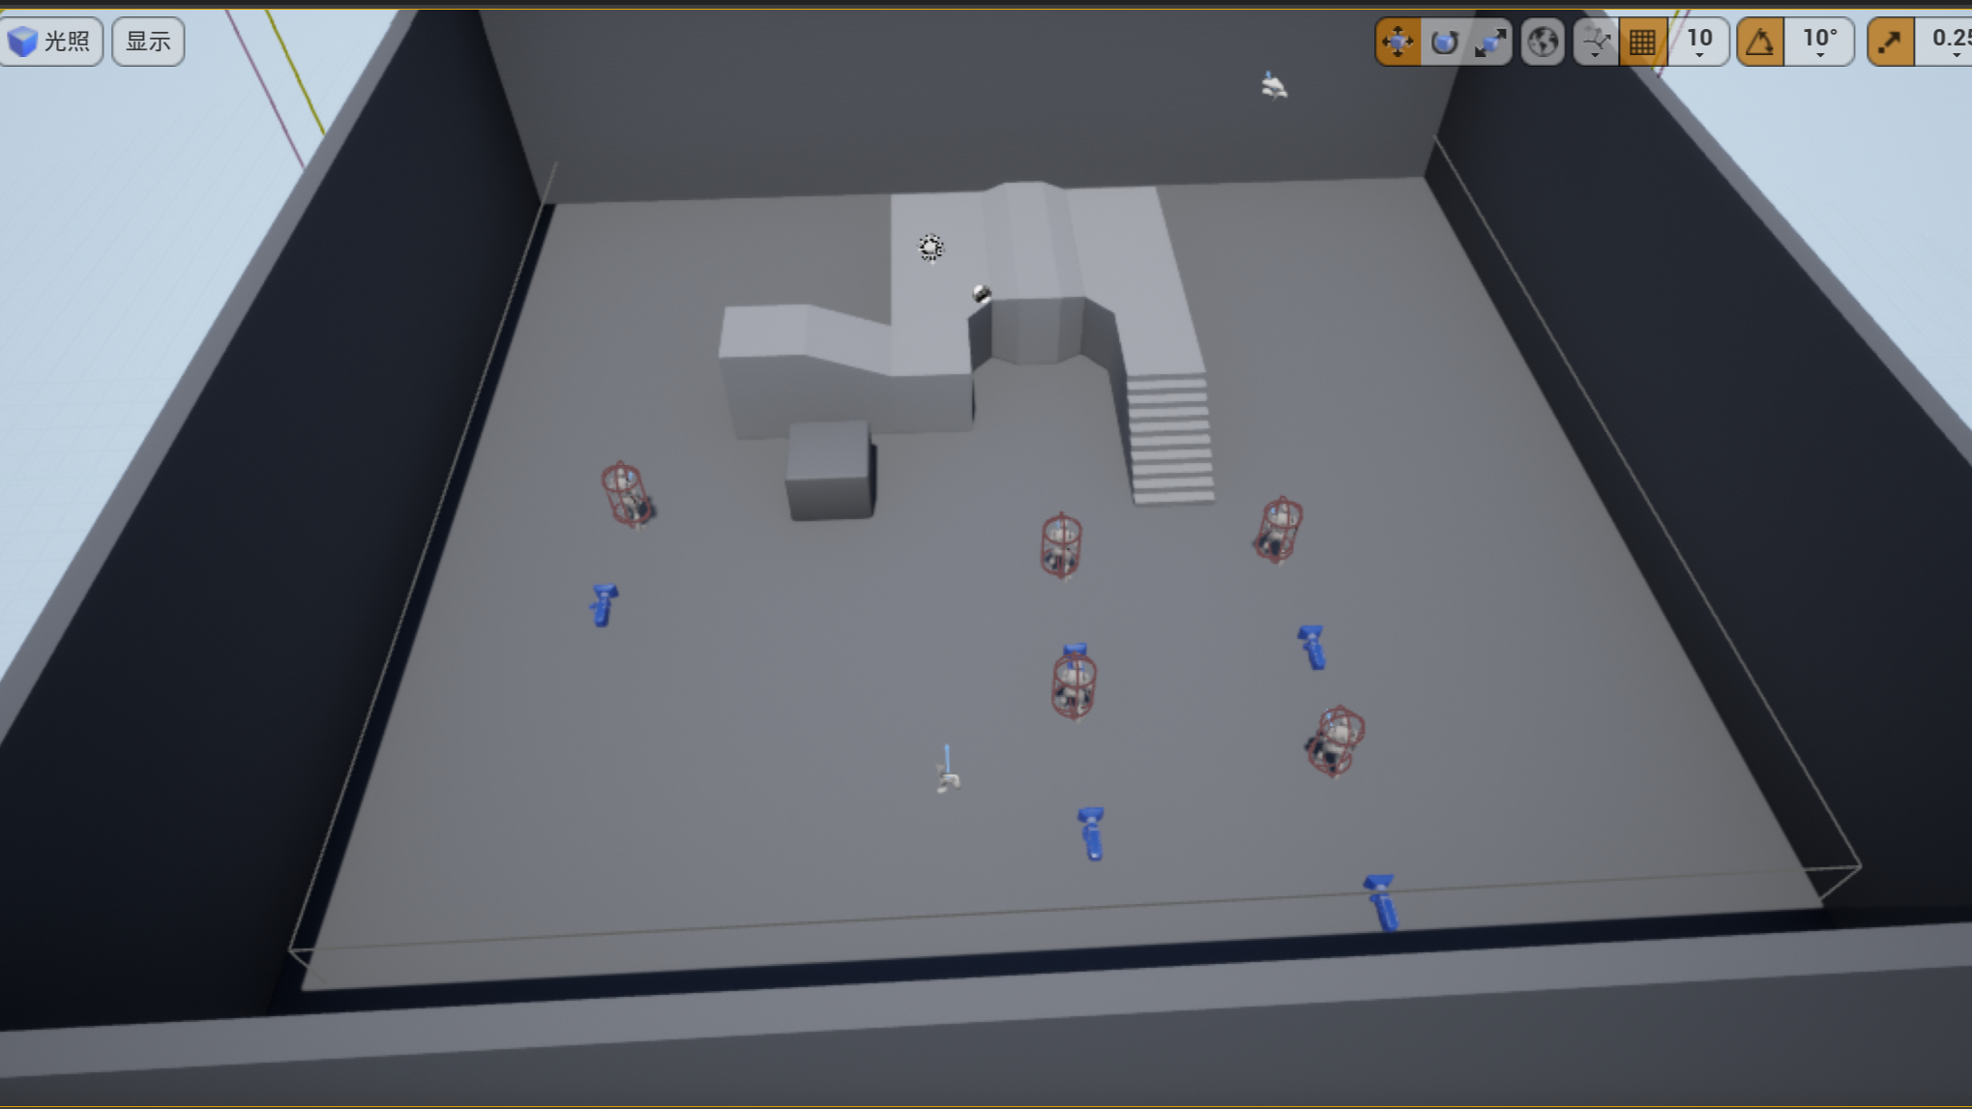This screenshot has height=1109, width=1972.
Task: Select the rotate gizmo tool
Action: click(1445, 42)
